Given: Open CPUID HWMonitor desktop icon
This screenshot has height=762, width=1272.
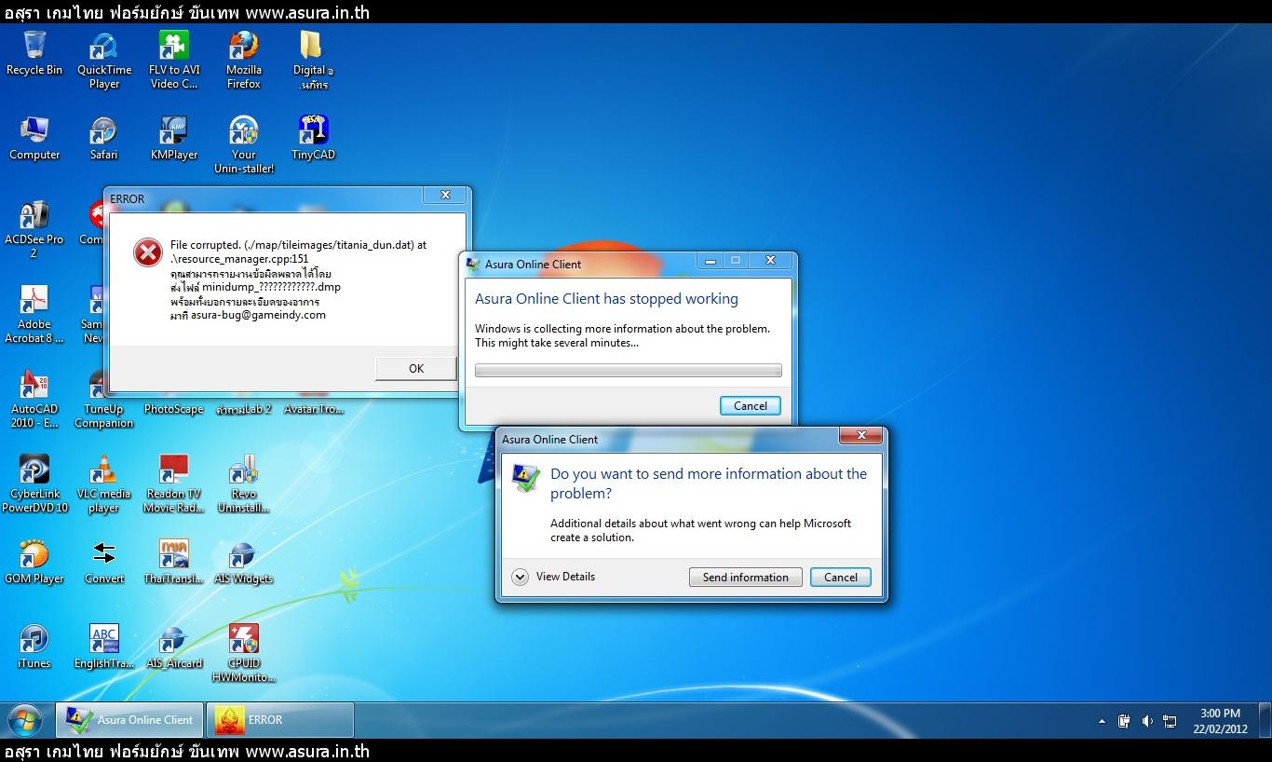Looking at the screenshot, I should (244, 653).
